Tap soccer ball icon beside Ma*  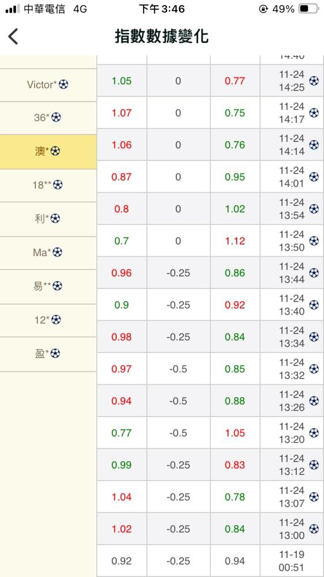point(58,253)
